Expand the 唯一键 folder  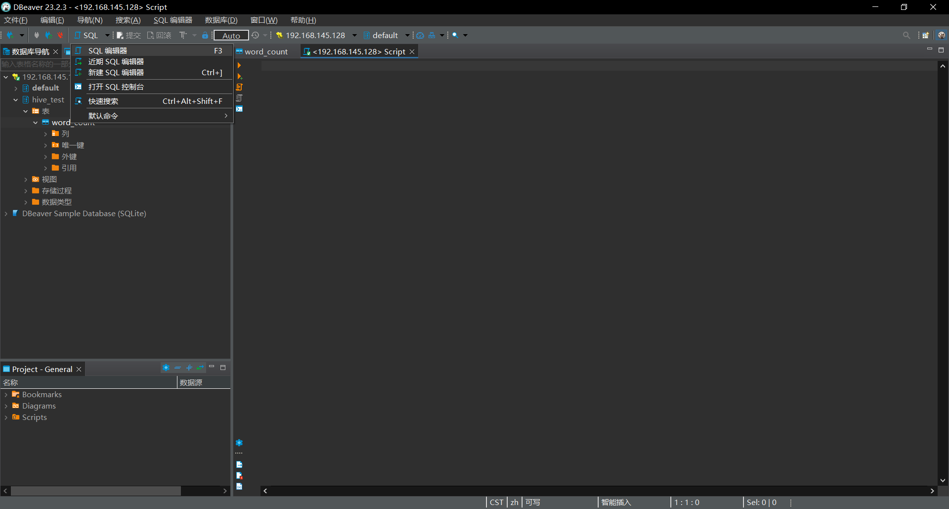45,145
